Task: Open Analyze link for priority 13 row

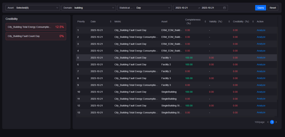Action: [x=261, y=113]
